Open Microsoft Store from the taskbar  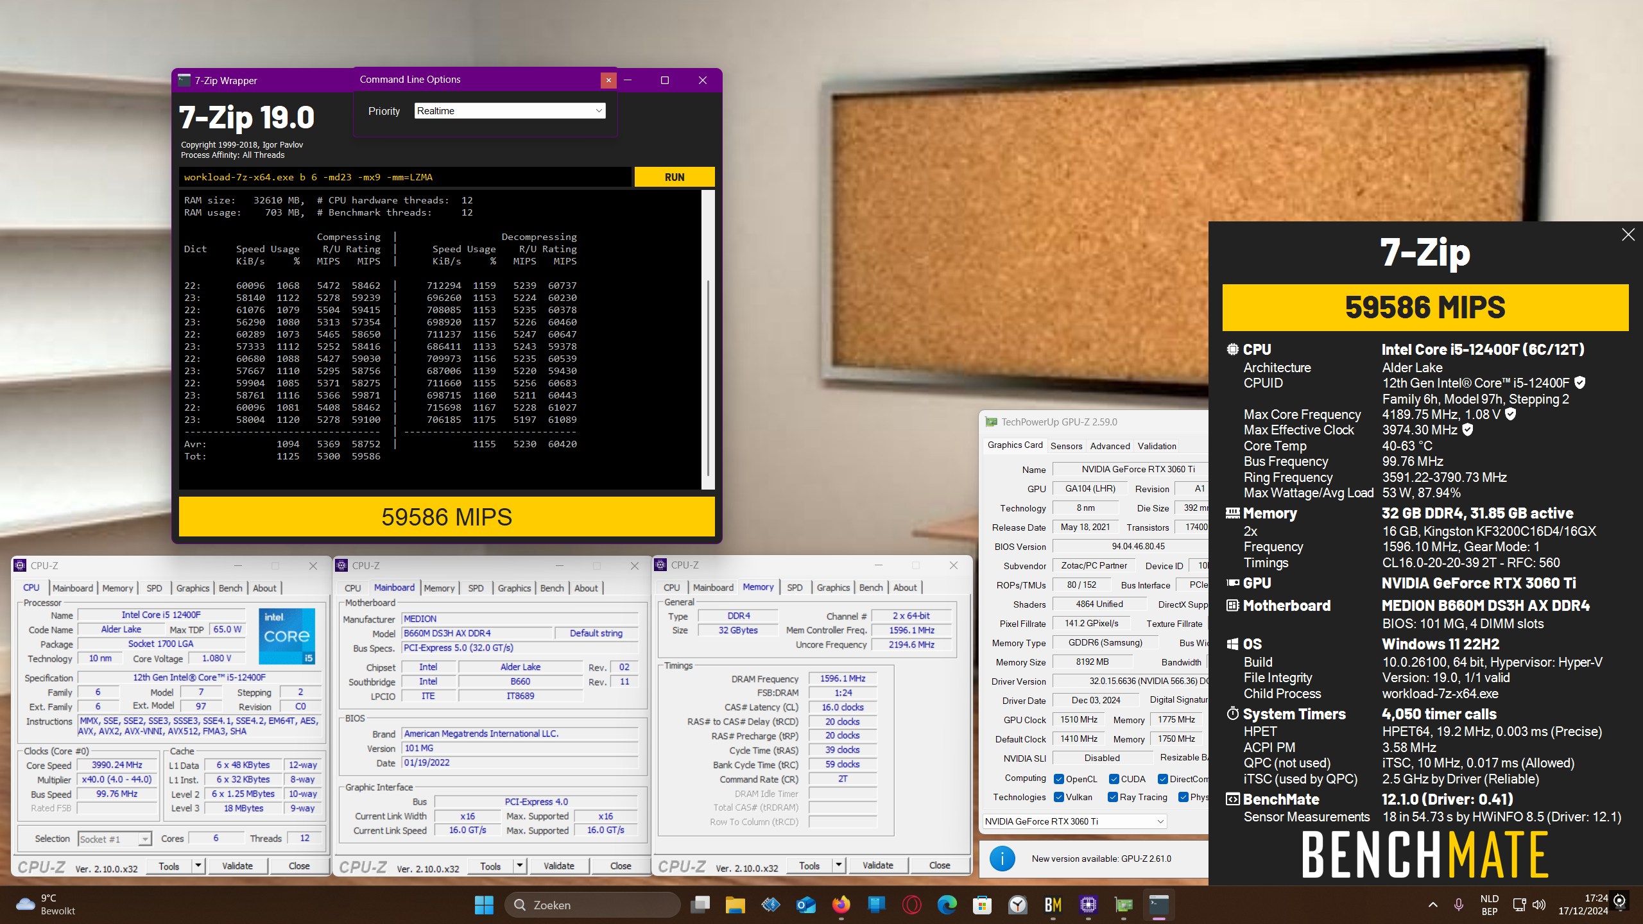[982, 905]
